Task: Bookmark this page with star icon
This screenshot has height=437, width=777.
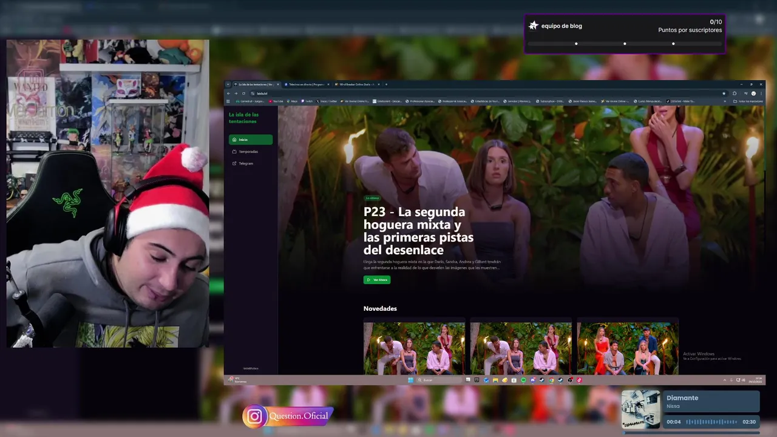Action: pos(724,93)
